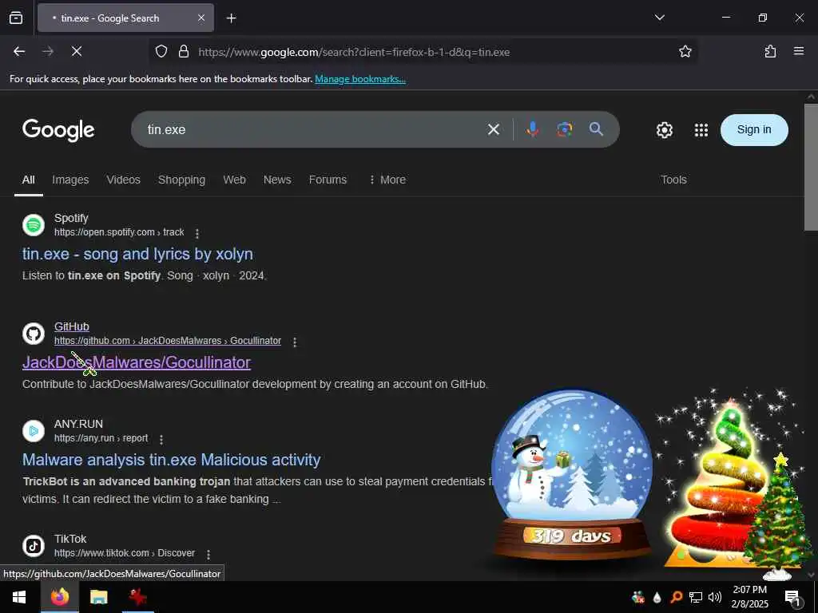
Task: Open Firefox View tab overview icon
Action: (x=16, y=18)
